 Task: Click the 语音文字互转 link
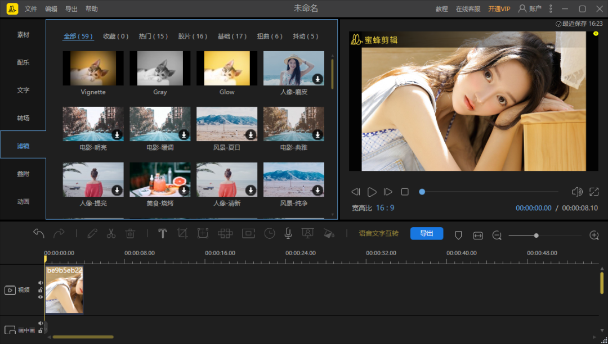point(378,233)
